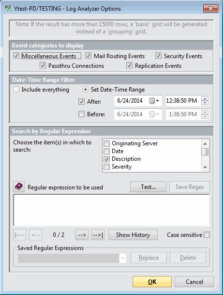Click the Show History button

point(133,235)
